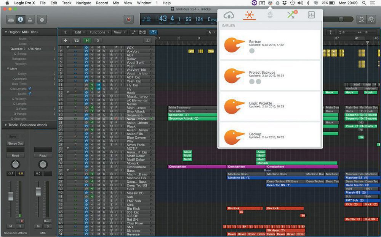Viewport: 381px width, 237px height.
Task: Collapse the VOX track stack triangle
Action: [68, 47]
